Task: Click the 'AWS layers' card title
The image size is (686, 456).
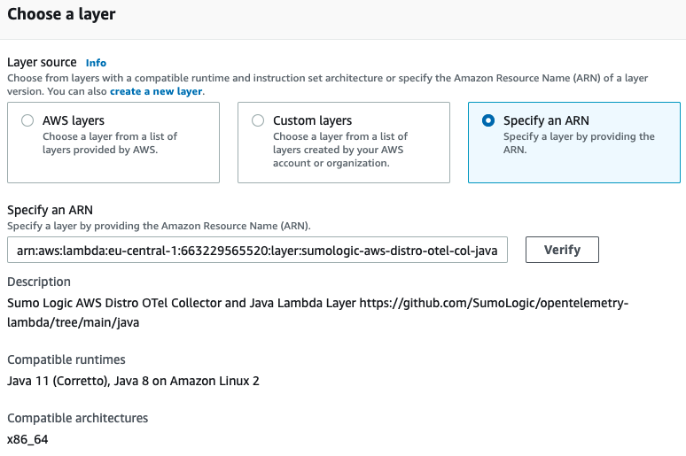Action: click(x=74, y=120)
